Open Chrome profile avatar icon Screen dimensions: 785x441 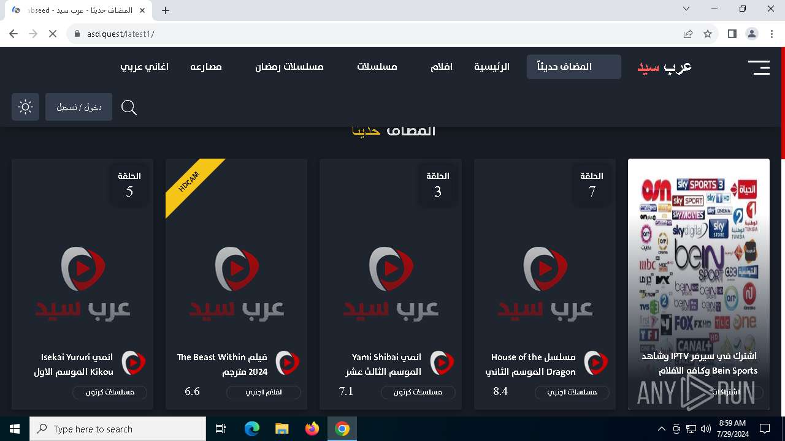tap(752, 34)
